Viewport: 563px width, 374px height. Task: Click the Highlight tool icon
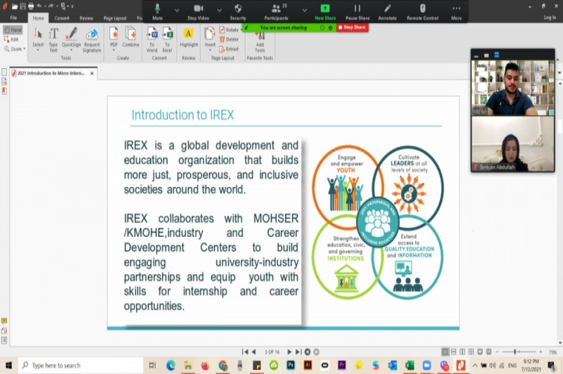189,34
